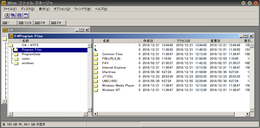This screenshot has width=260, height=128.
Task: Select the C:¥ - NTFS root tree node
Action: pyautogui.click(x=30, y=45)
